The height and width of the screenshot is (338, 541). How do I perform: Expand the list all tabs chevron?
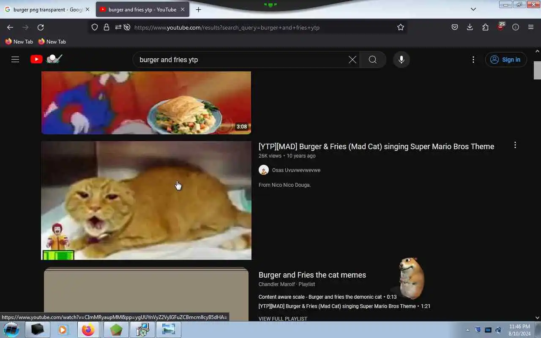pyautogui.click(x=473, y=9)
